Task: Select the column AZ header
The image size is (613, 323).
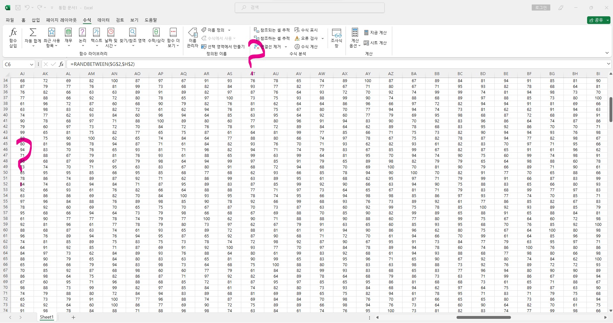Action: (391, 73)
